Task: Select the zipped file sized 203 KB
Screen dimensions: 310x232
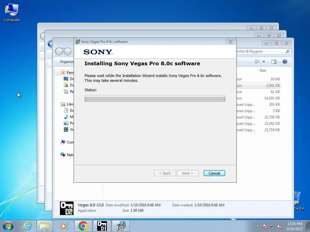Action: pos(258,104)
